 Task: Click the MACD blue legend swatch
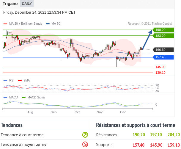click(x=5, y=97)
